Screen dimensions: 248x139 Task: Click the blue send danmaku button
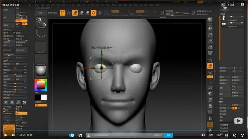point(169,135)
